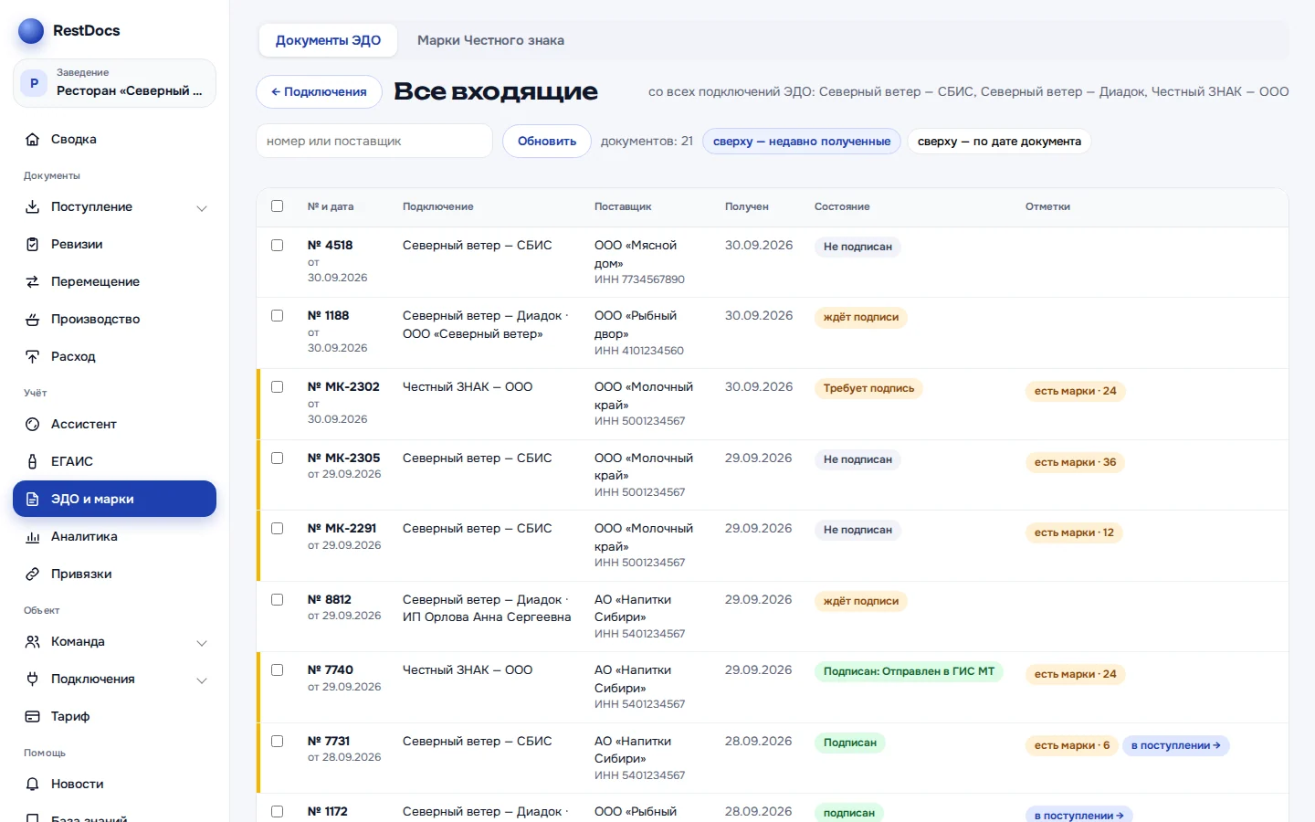Image resolution: width=1315 pixels, height=822 pixels.
Task: Click есть марки · 6 badge
Action: [x=1072, y=746]
